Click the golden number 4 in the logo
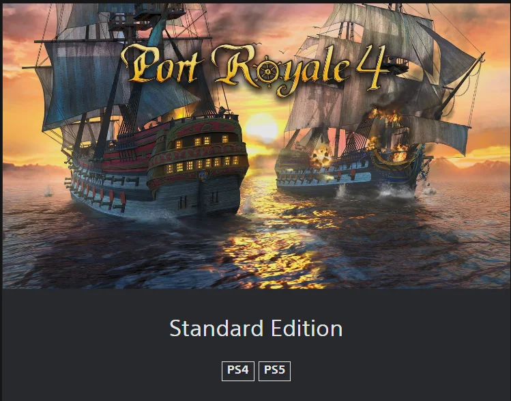This screenshot has width=511, height=401. tap(372, 67)
